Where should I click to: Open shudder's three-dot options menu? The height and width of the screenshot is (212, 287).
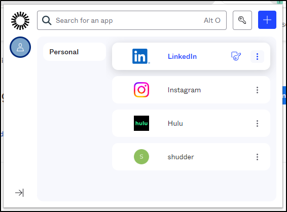pos(257,157)
